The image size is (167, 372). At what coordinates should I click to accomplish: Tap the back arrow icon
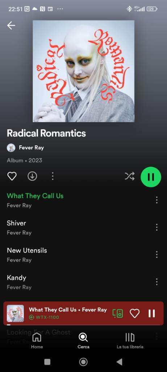(11, 25)
